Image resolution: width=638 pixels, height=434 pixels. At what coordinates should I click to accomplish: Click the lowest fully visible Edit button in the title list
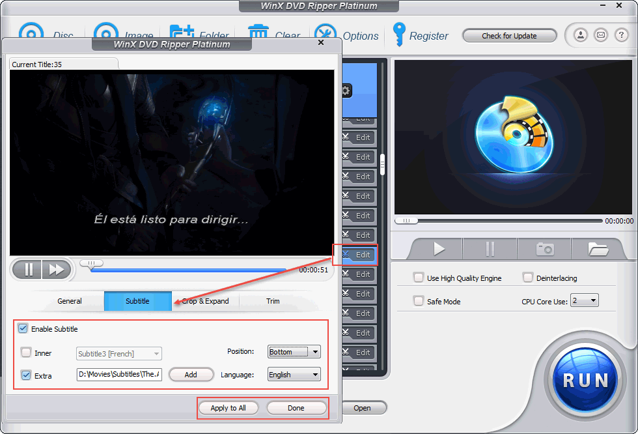pyautogui.click(x=359, y=352)
